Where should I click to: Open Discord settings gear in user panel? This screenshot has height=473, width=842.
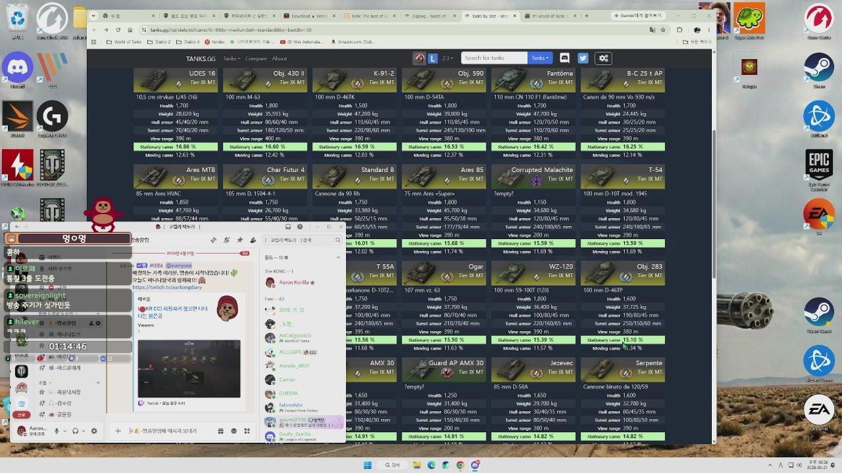click(94, 431)
